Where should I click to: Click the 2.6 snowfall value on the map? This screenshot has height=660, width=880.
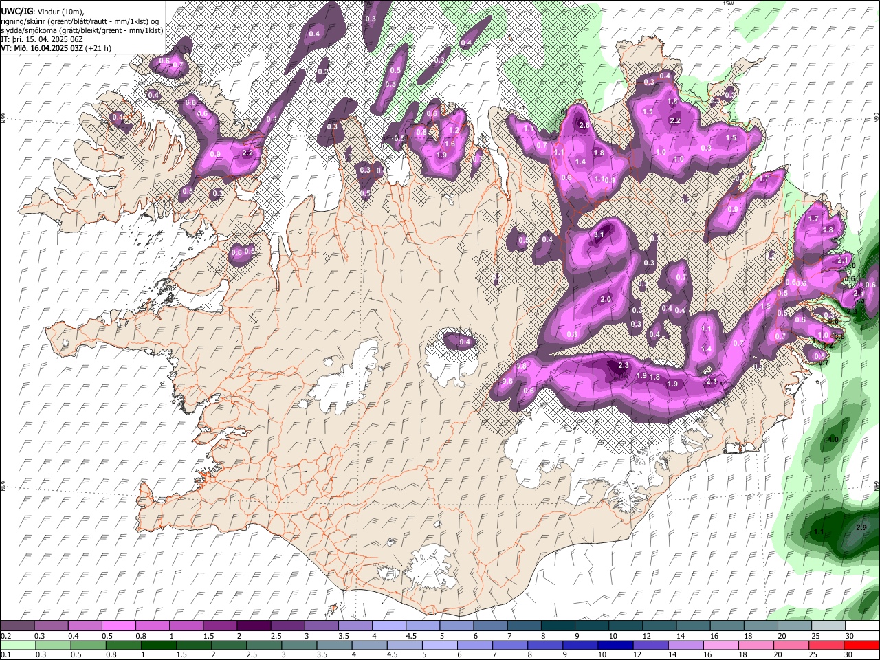point(584,126)
